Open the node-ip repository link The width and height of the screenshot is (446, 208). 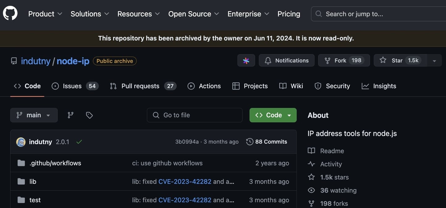tap(73, 61)
